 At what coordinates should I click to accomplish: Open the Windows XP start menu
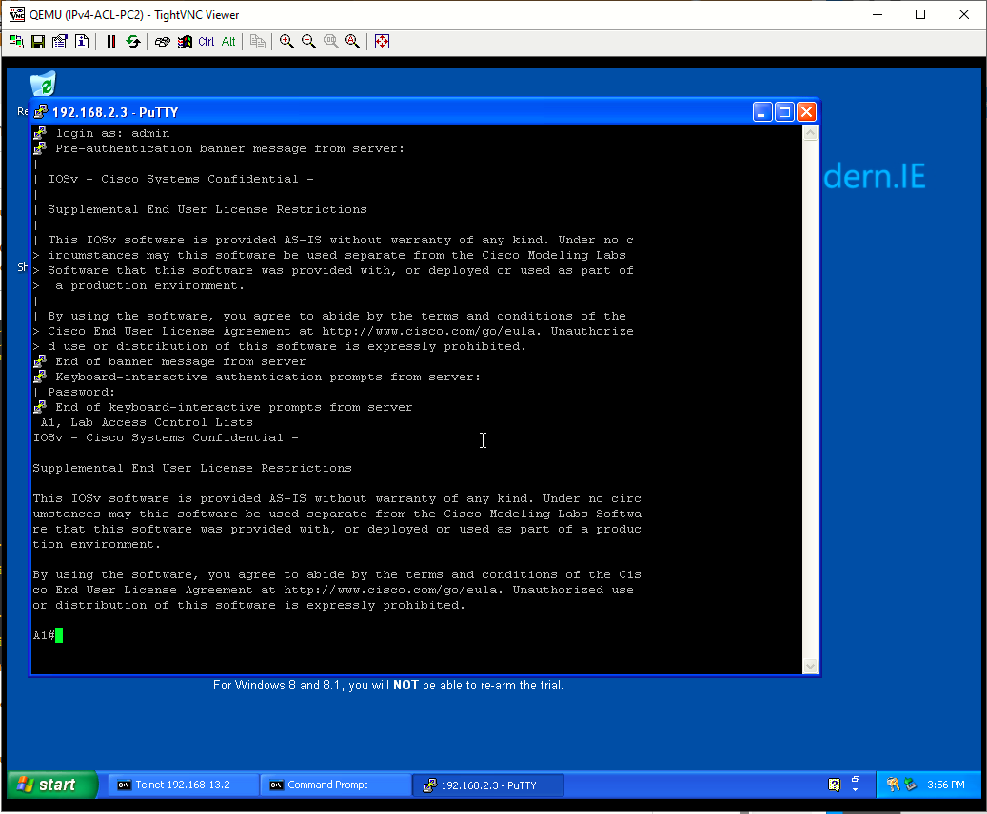point(52,785)
